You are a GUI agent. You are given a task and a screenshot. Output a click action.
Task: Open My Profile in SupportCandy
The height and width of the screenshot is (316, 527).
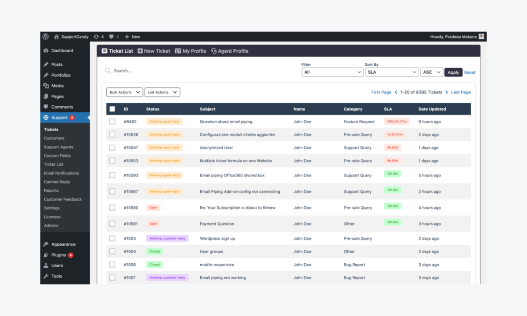click(x=191, y=51)
